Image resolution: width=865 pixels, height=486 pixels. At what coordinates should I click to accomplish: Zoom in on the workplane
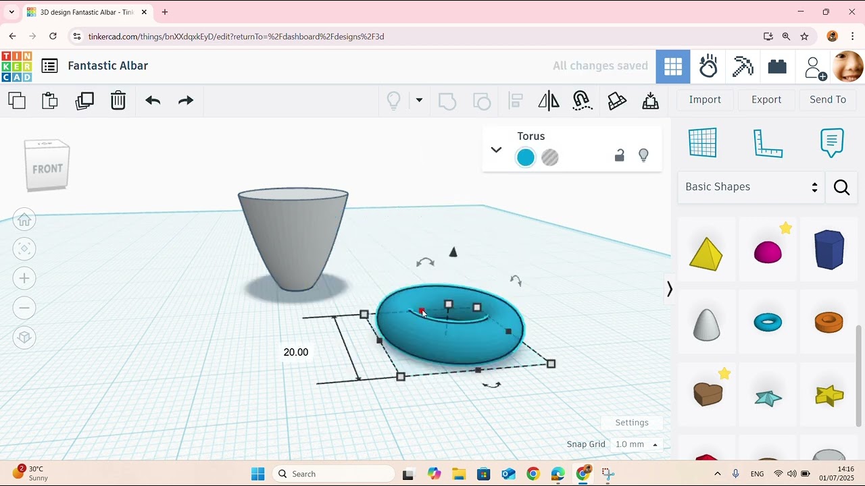tap(24, 278)
